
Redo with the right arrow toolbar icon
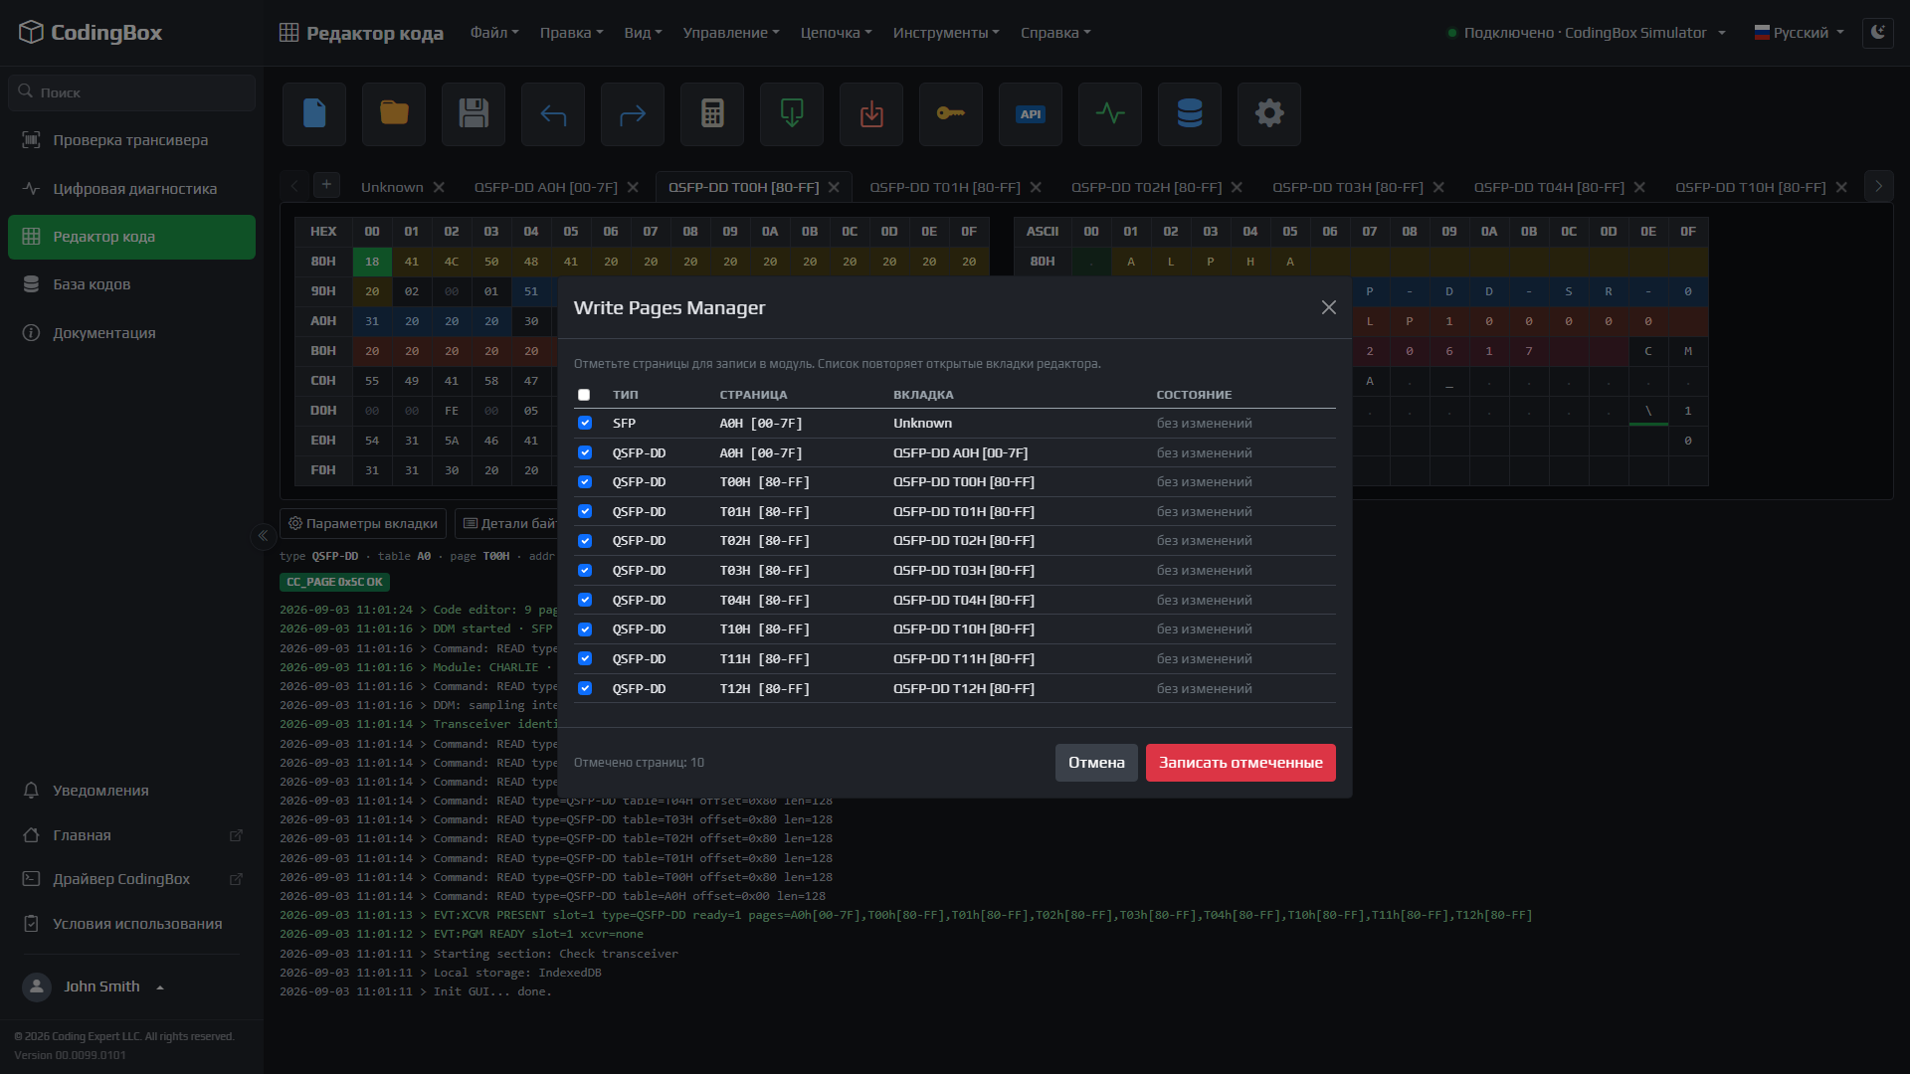633,113
